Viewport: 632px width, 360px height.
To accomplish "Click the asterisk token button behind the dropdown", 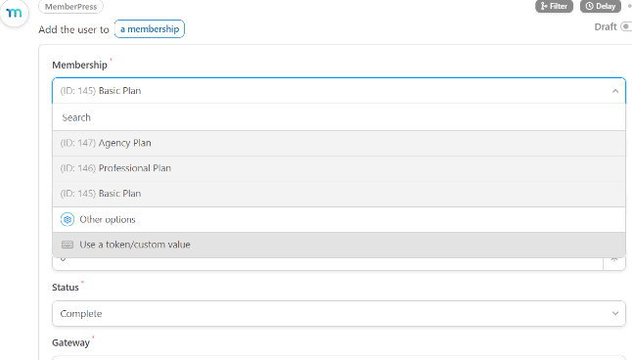I will (x=614, y=262).
